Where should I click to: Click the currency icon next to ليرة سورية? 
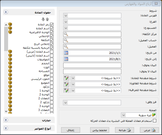(x=154, y=115)
